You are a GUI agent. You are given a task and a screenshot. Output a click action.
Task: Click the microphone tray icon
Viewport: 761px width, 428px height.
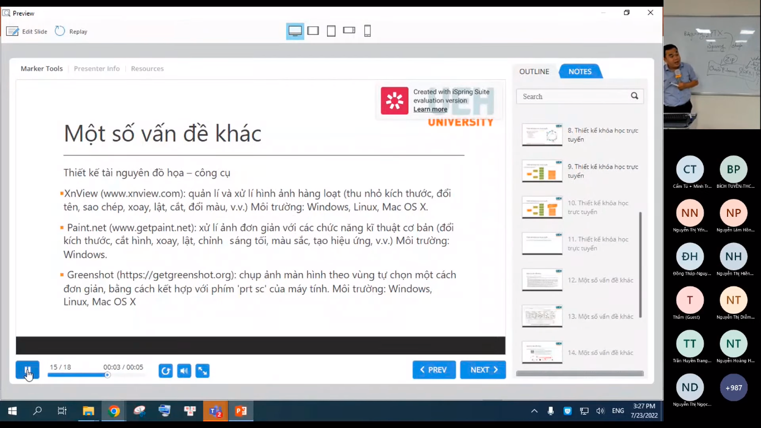click(550, 411)
